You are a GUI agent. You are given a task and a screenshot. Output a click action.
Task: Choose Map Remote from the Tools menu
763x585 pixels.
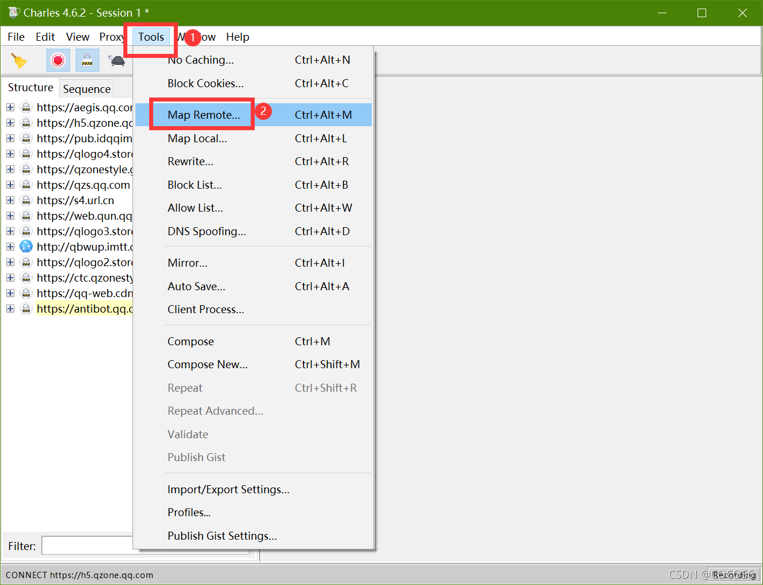pos(202,114)
